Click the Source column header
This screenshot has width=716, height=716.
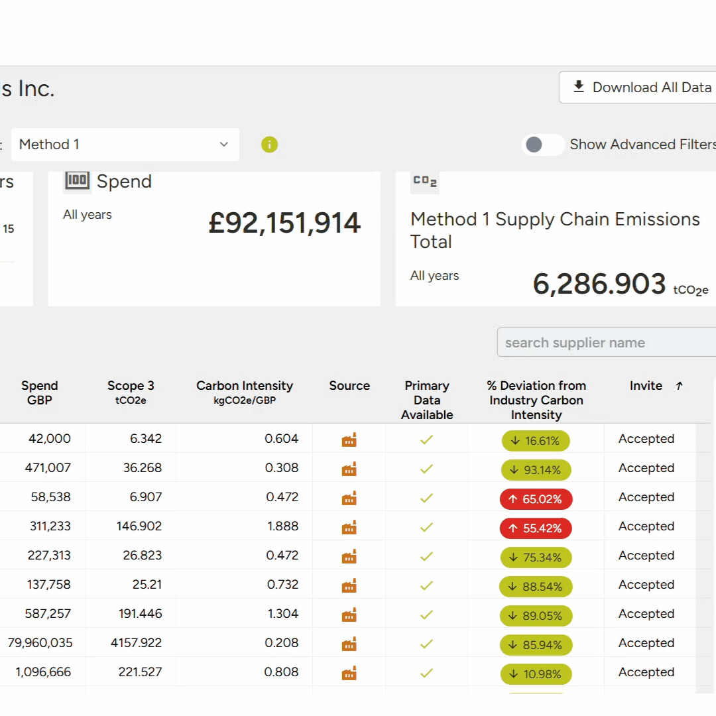pos(349,386)
